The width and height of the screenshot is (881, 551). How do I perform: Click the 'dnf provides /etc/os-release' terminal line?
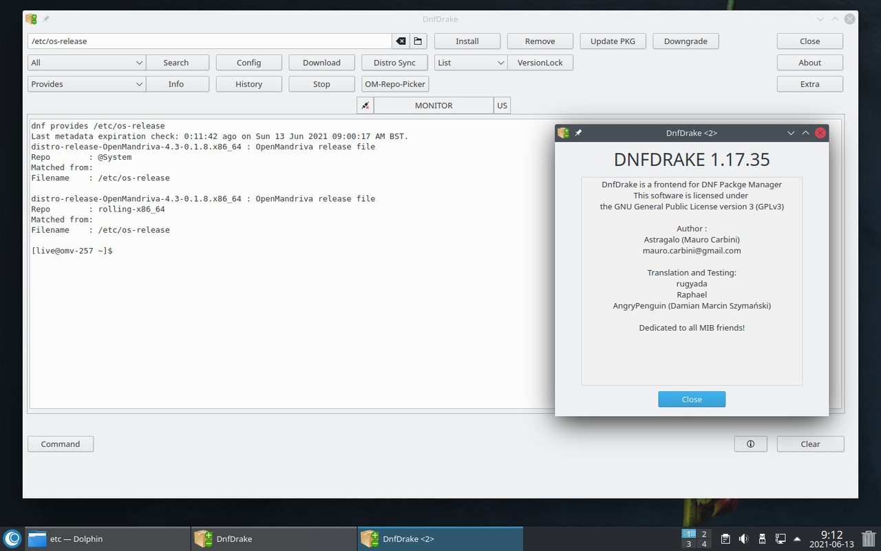[x=98, y=126]
